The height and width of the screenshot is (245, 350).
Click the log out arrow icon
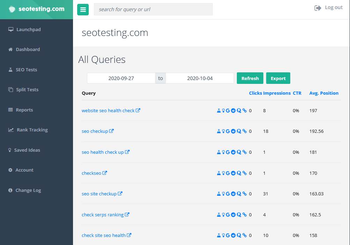click(318, 7)
